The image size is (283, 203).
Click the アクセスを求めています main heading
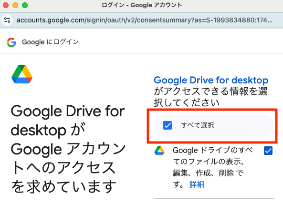tap(68, 149)
